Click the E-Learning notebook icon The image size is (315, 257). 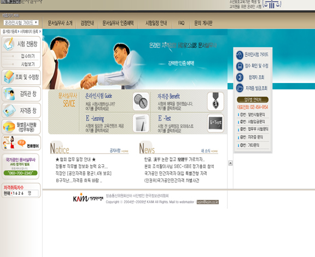tap(141, 123)
